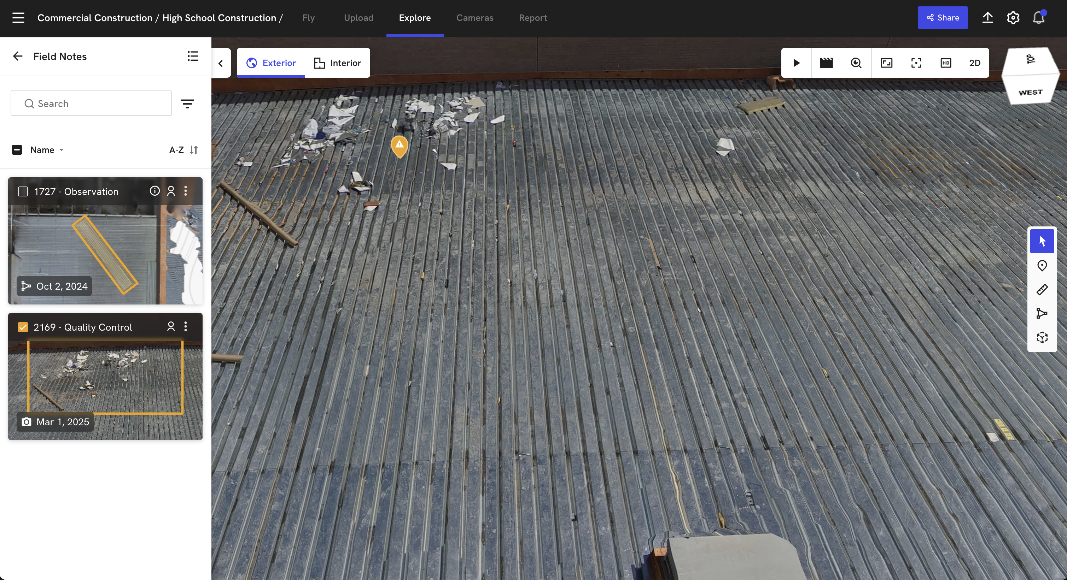
Task: Play the timeline playback
Action: [x=796, y=63]
